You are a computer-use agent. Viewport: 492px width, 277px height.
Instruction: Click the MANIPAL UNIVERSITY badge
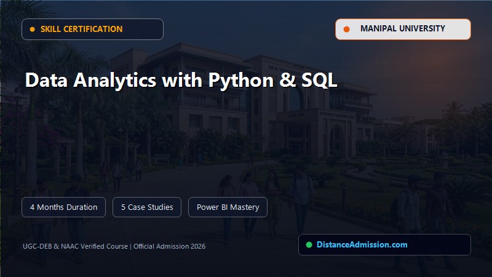click(403, 29)
